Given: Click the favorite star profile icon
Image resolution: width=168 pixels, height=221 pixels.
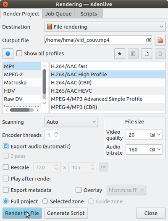Looking at the screenshot, I should tap(120, 54).
